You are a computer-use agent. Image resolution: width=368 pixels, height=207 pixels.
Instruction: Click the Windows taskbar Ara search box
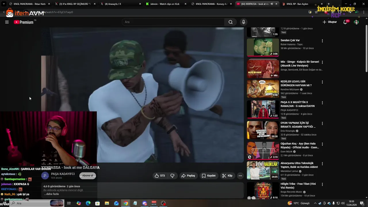[x=37, y=203]
